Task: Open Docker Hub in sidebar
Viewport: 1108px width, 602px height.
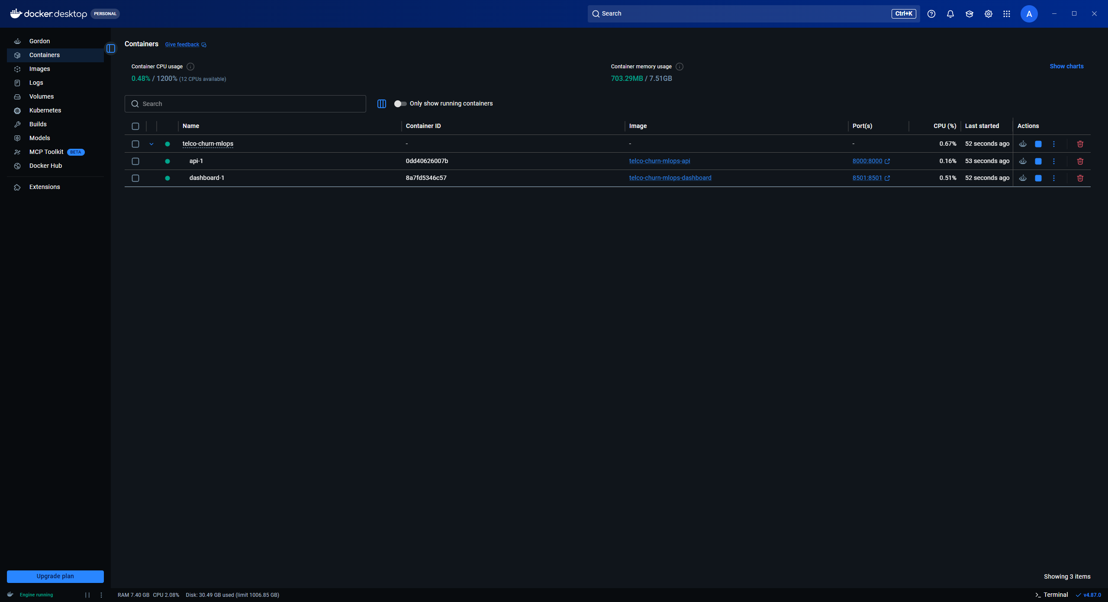Action: (55, 166)
